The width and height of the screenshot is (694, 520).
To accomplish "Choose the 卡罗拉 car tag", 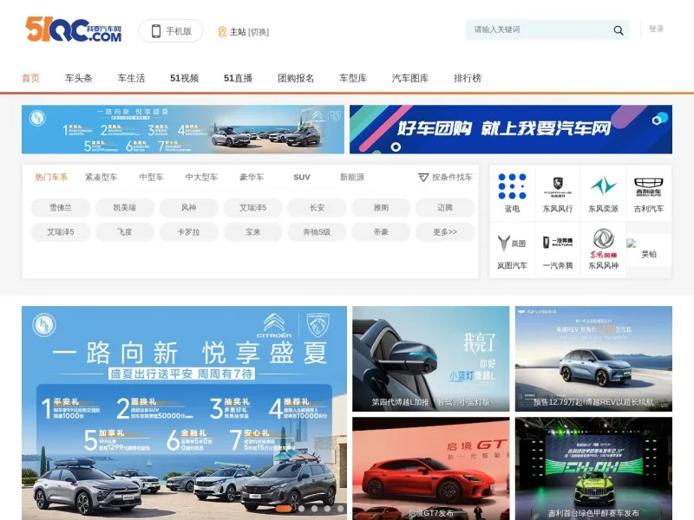I will point(188,231).
